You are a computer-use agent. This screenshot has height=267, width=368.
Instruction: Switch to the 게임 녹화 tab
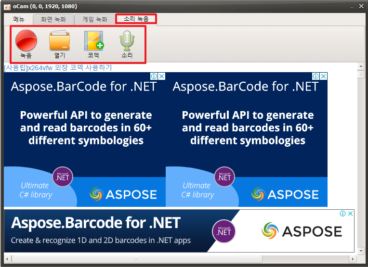coord(95,19)
